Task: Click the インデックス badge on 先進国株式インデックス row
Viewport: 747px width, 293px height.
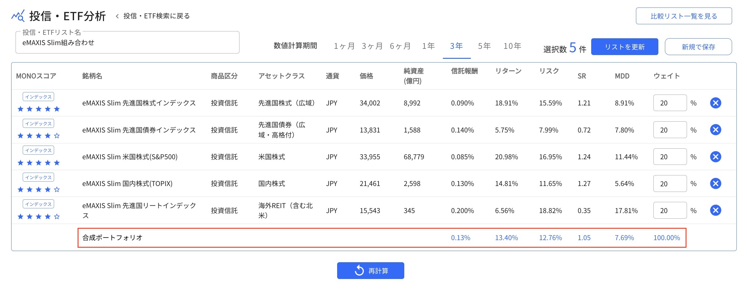Action: tap(38, 97)
